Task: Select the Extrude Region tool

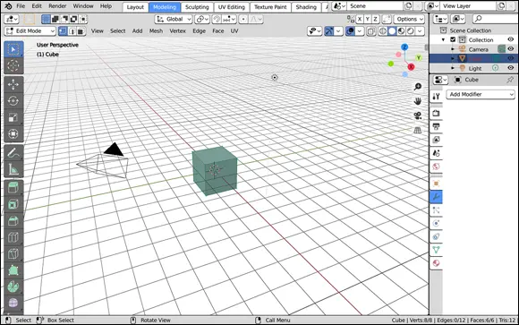Action: click(x=13, y=188)
